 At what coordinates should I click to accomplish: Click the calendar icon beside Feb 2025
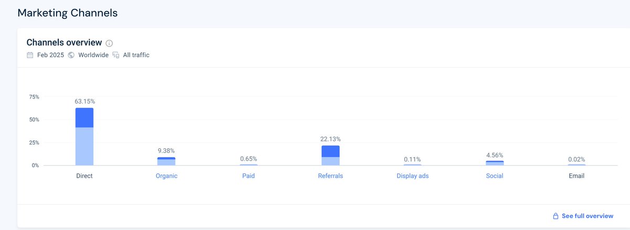[x=30, y=55]
